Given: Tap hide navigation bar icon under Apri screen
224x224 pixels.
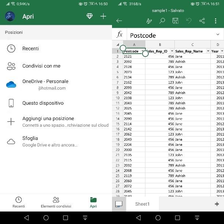Looking at the screenshot, I should click(x=85, y=218).
